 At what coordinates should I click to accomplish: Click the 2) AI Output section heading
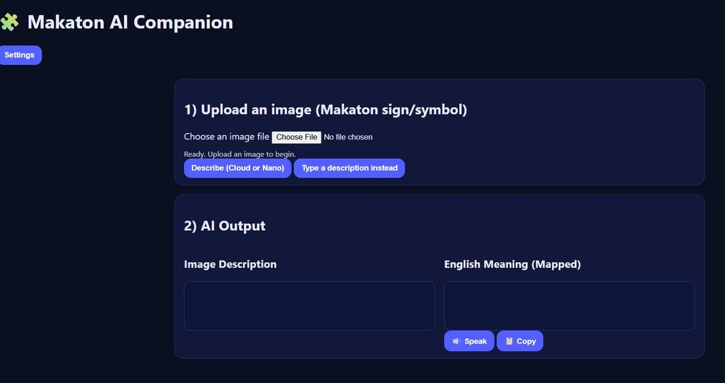click(x=224, y=225)
